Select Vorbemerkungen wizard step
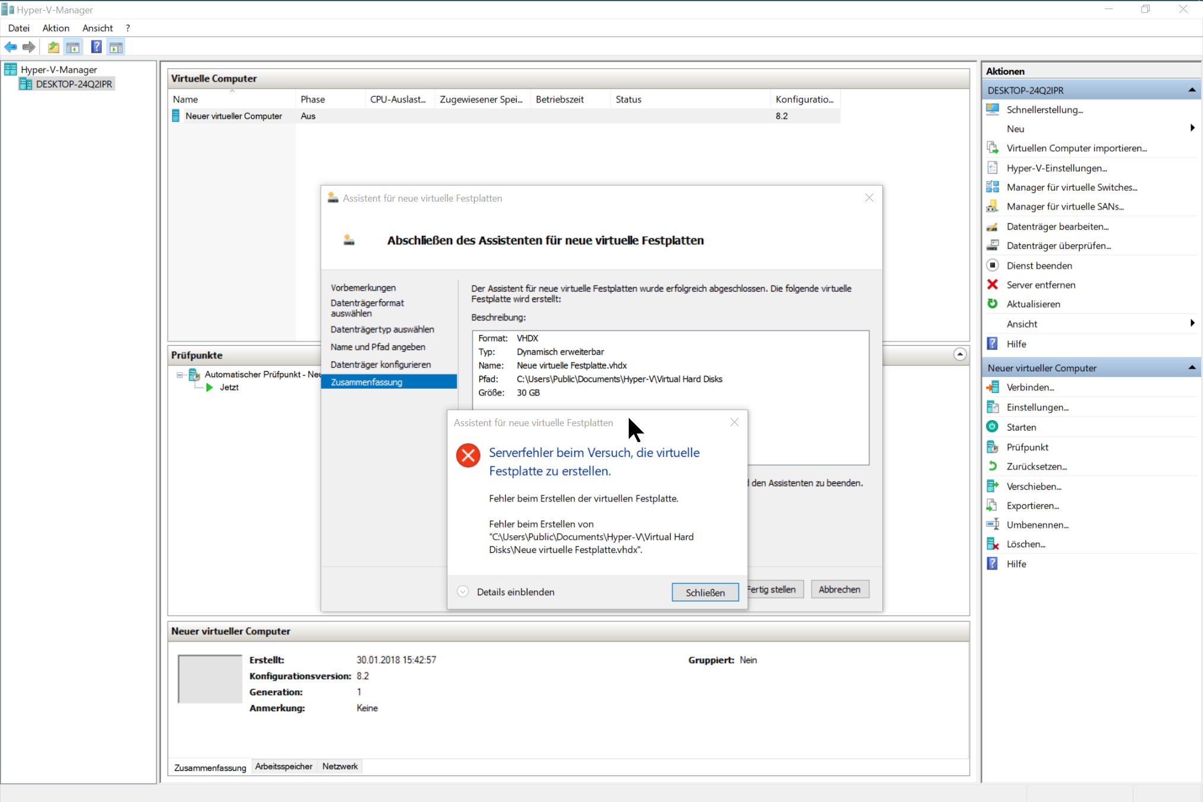 pos(363,287)
